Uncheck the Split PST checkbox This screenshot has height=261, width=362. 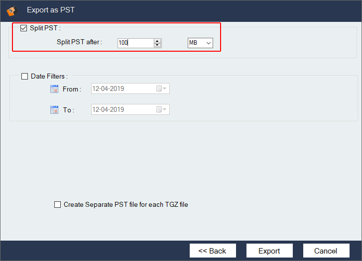[x=23, y=28]
